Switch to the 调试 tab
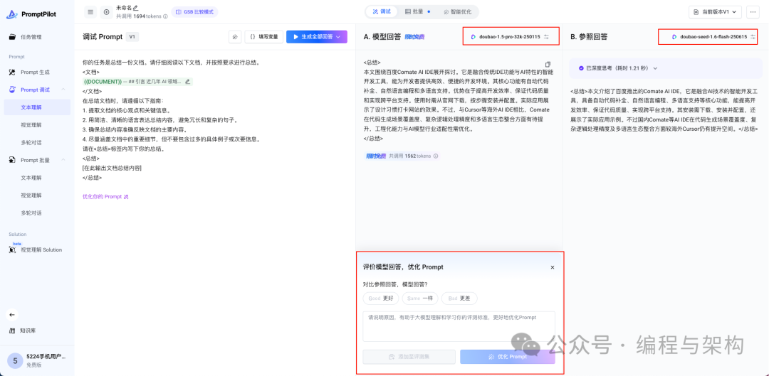The image size is (769, 376). tap(381, 12)
